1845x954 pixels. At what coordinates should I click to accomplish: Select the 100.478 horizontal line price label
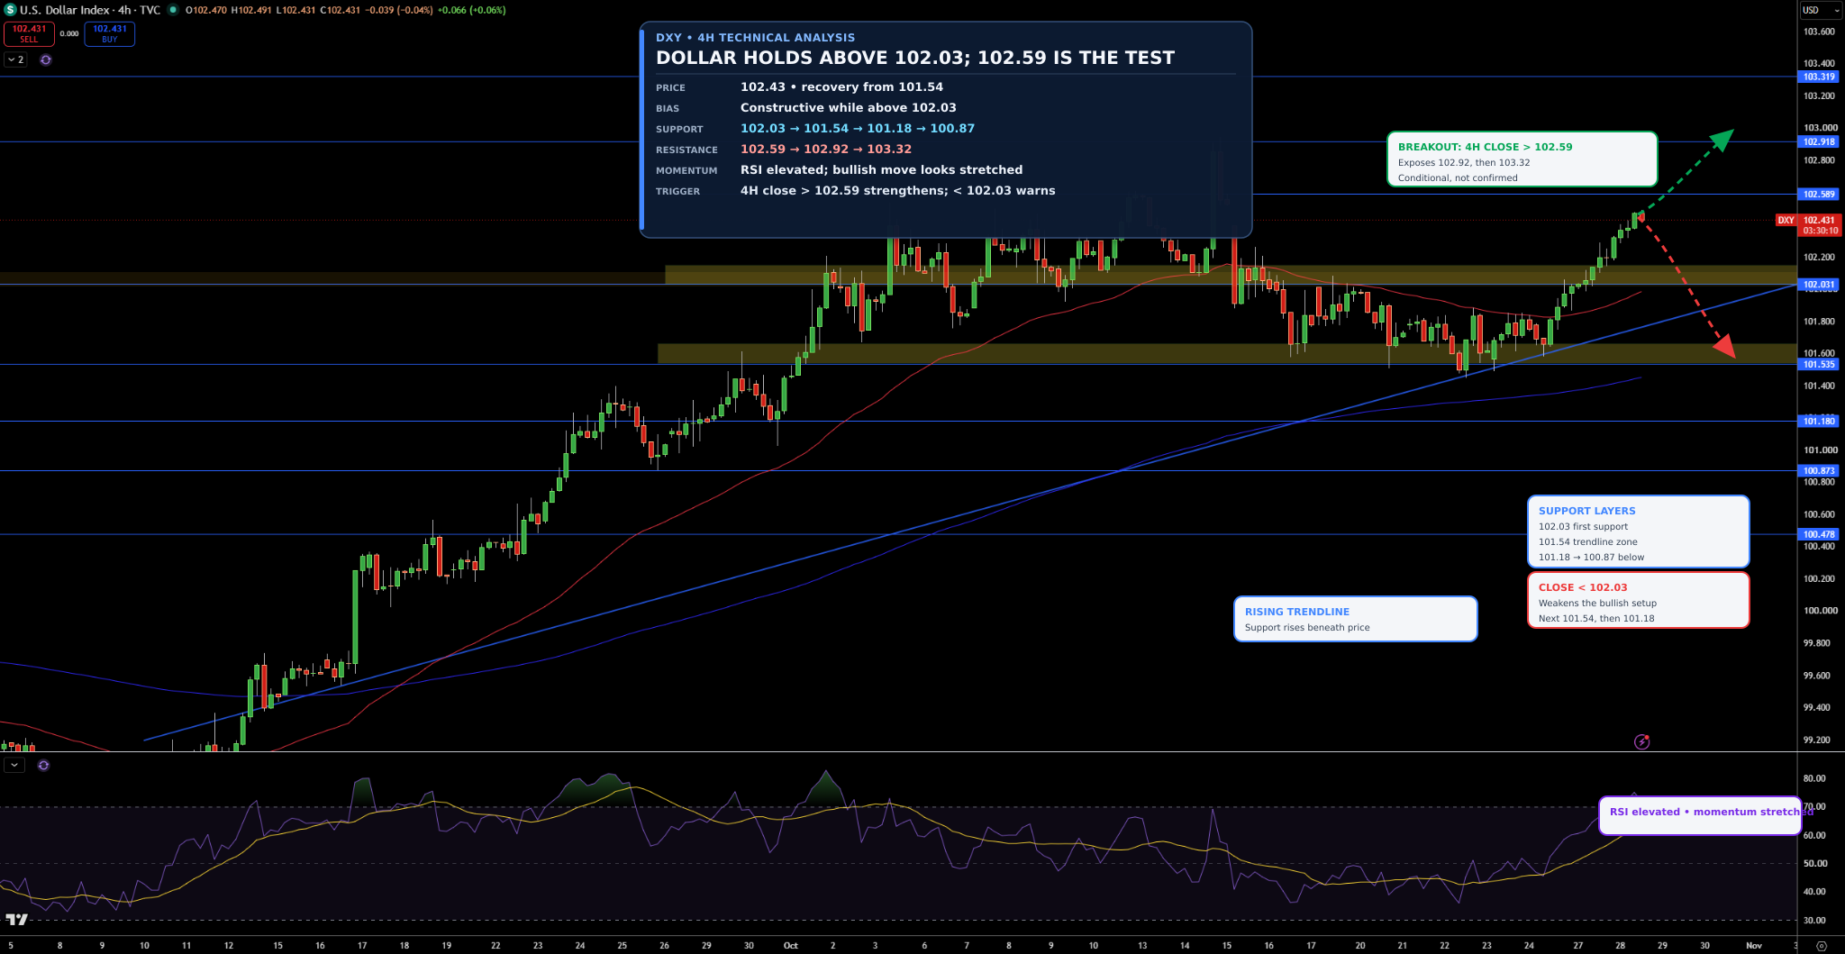(1819, 534)
